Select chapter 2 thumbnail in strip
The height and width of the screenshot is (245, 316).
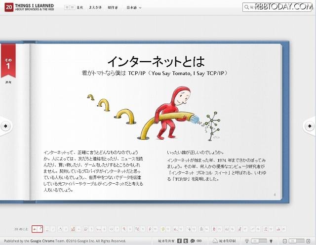(x=50, y=229)
